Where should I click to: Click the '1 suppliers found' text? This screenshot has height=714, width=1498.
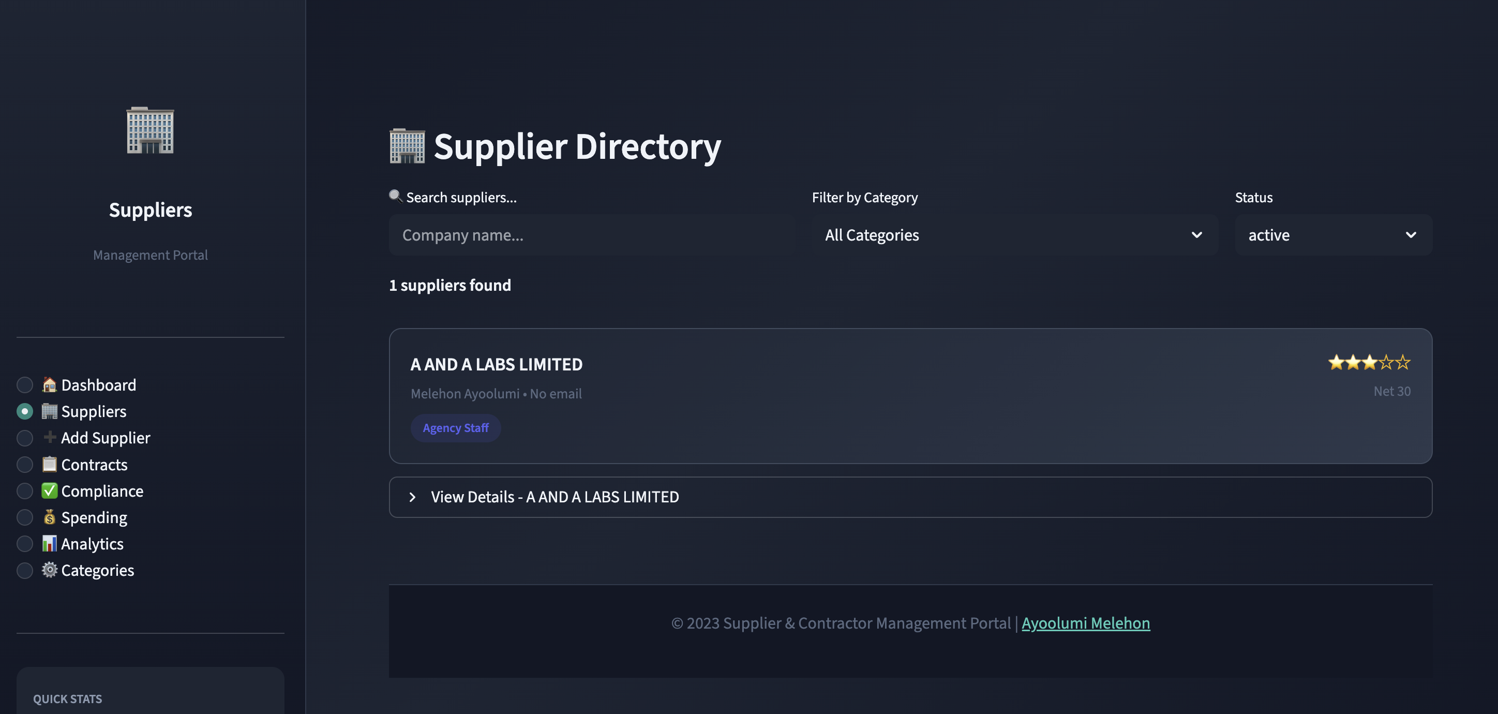click(x=450, y=285)
